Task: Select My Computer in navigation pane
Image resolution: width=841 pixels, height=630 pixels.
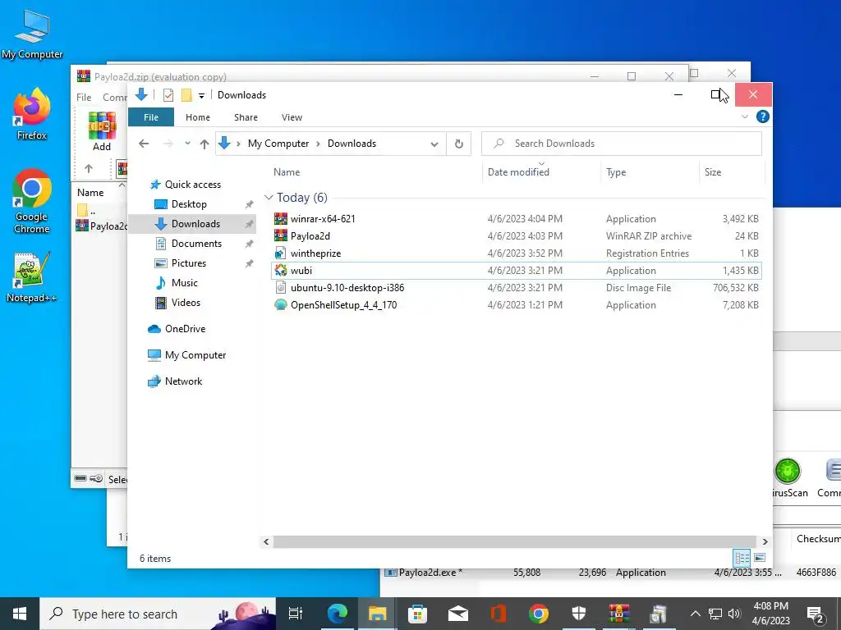Action: click(195, 355)
